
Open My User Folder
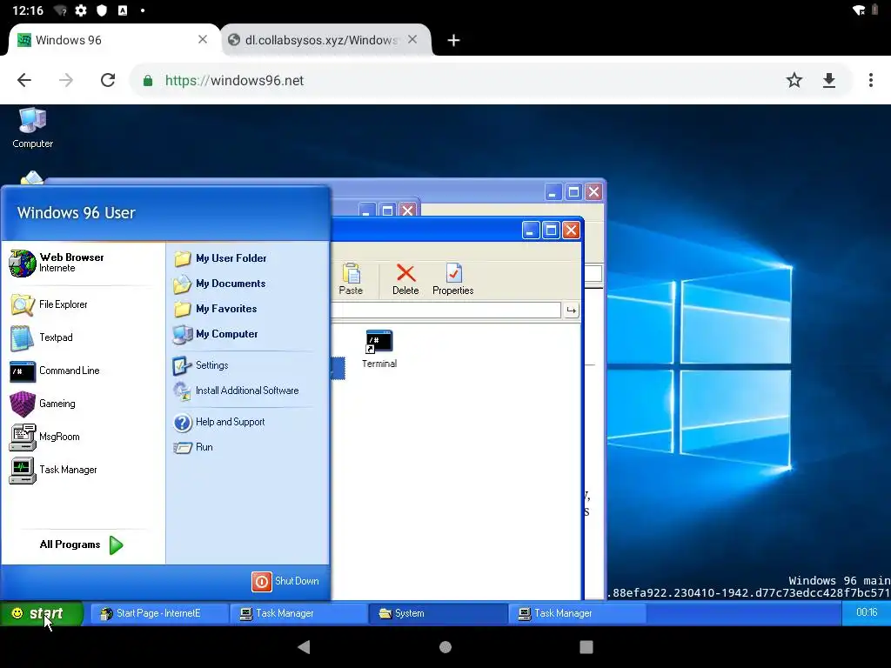tap(220, 257)
